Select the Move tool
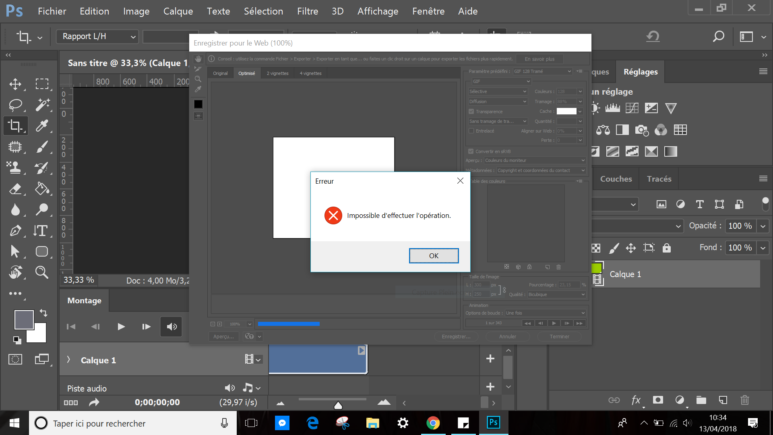This screenshot has height=435, width=773. (x=15, y=84)
